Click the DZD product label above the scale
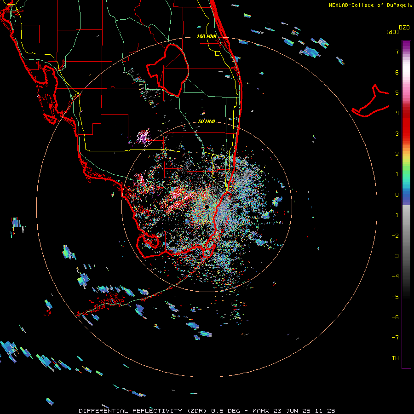The width and height of the screenshot is (414, 414). 404,28
